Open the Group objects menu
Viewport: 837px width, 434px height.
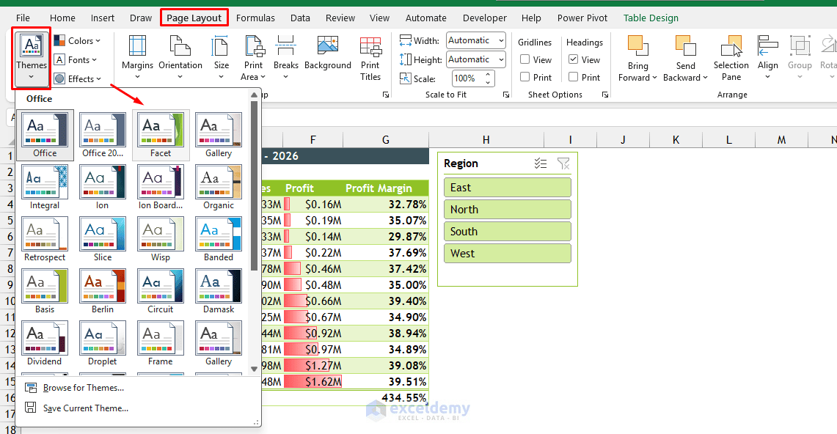(x=800, y=58)
